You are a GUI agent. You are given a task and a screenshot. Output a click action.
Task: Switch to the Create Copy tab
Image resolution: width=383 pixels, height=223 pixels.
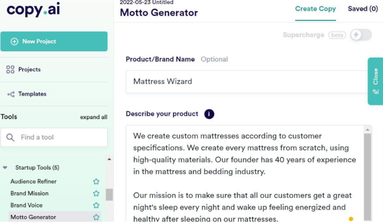click(x=315, y=9)
